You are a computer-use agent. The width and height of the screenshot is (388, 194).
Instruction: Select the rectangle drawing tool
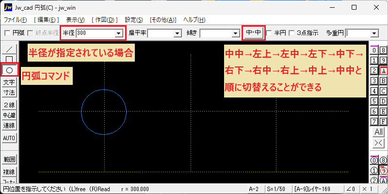coord(9,59)
